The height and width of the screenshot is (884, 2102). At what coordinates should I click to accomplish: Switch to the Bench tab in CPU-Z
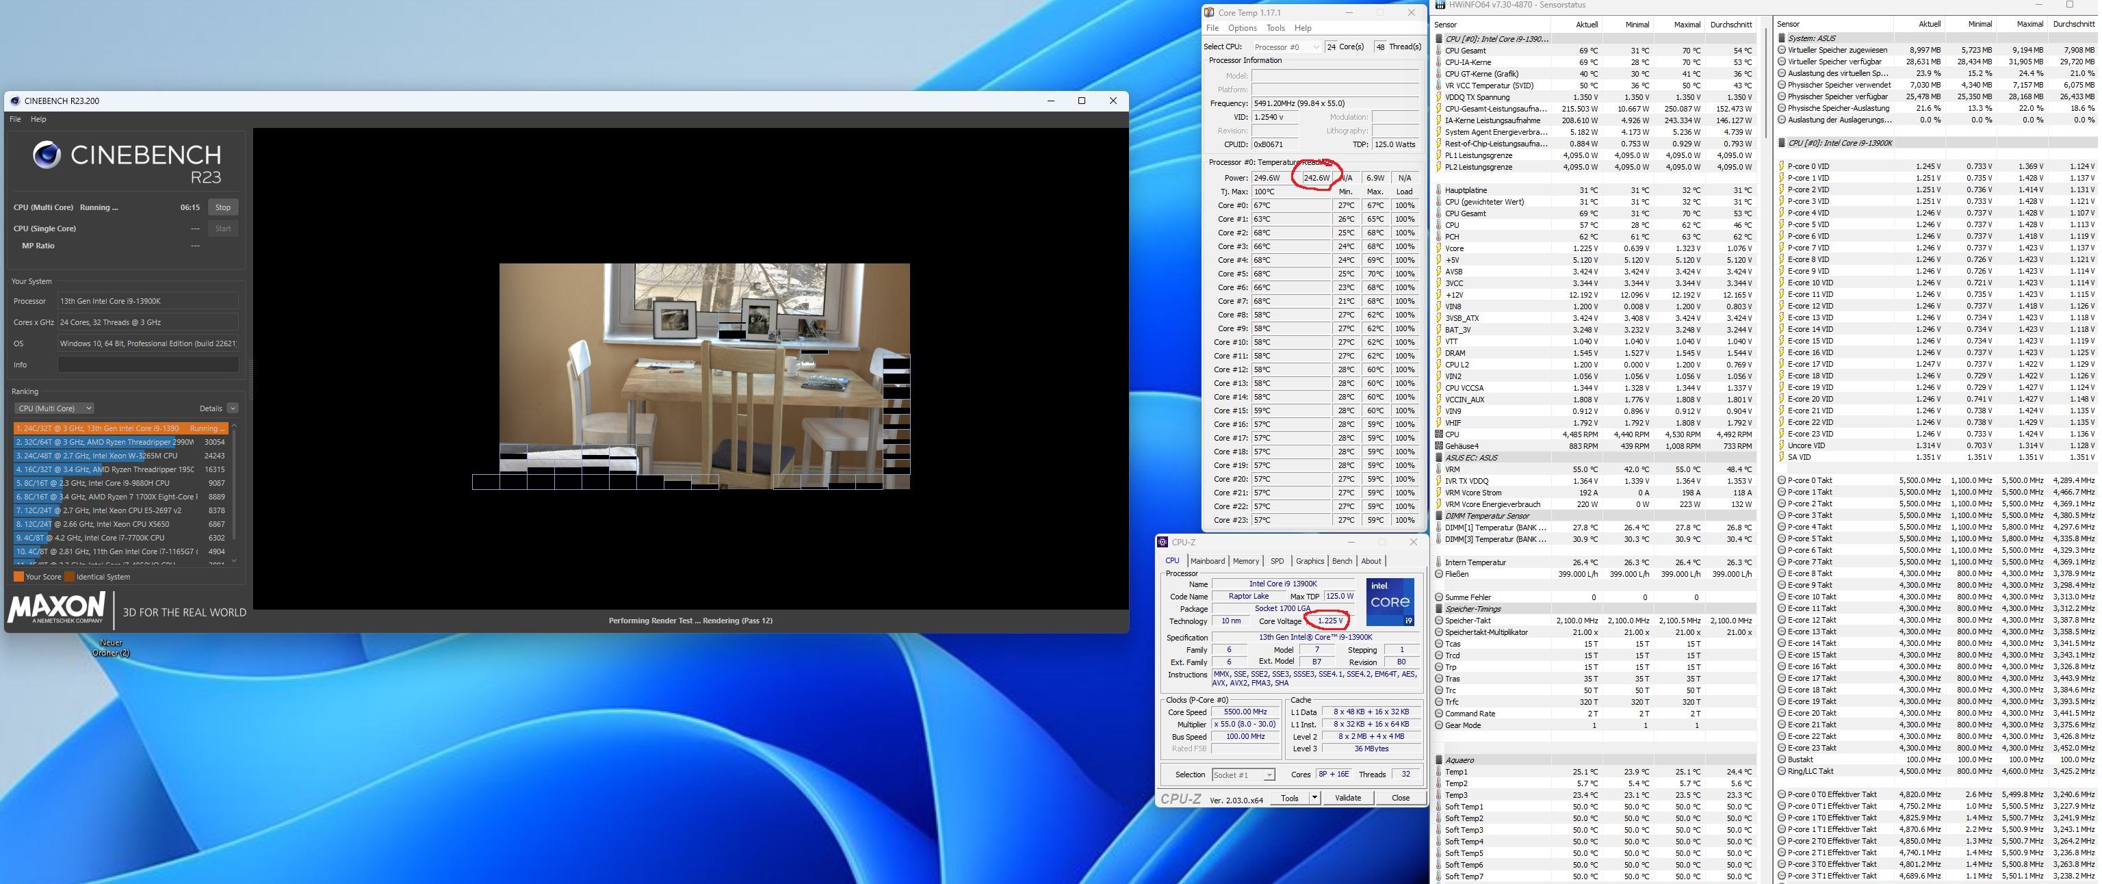1342,561
